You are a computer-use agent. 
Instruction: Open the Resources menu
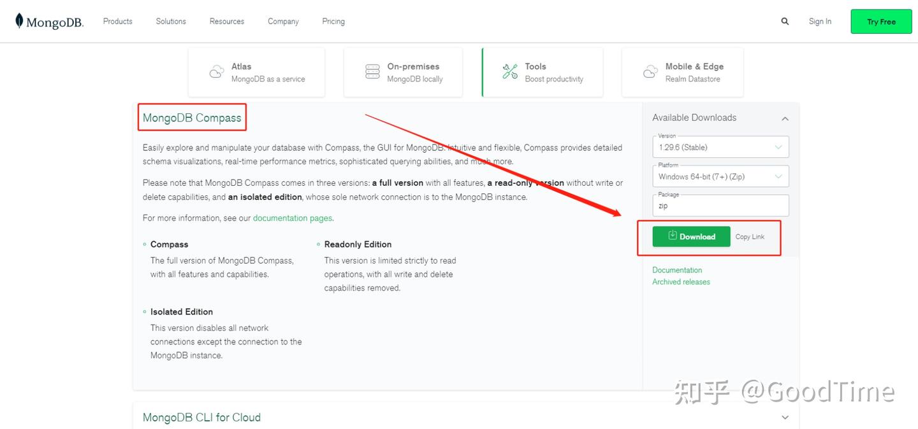coord(226,21)
